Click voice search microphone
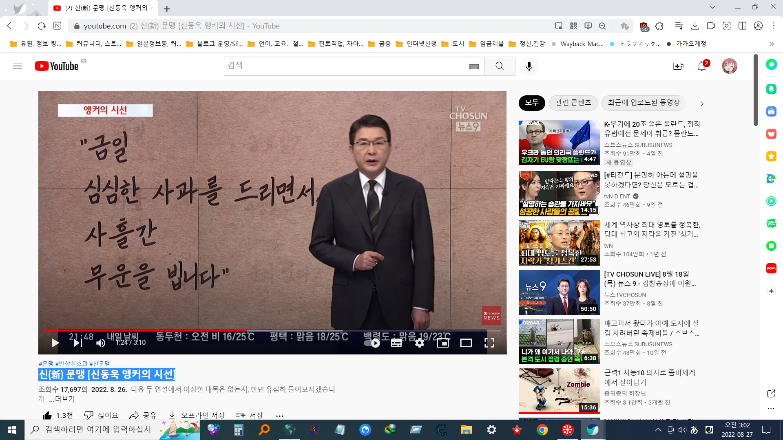The width and height of the screenshot is (783, 440). point(529,66)
